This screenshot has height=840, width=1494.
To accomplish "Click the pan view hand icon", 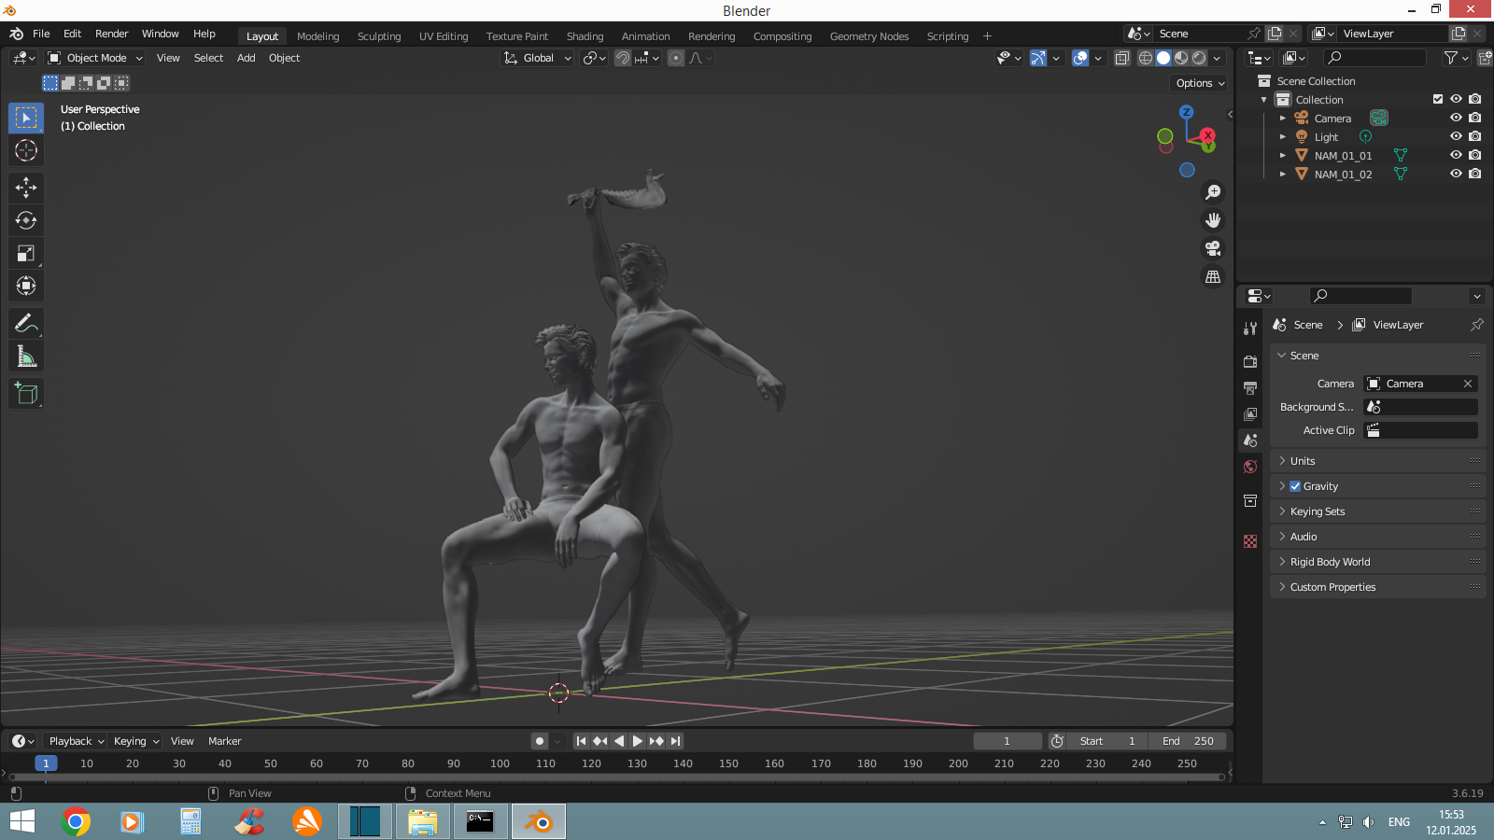I will click(1213, 220).
